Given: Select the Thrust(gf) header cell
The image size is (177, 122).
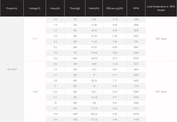Looking at the screenshot, I should tap(75, 8).
